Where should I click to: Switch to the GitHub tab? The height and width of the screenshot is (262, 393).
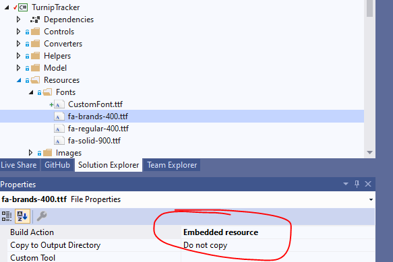57,165
